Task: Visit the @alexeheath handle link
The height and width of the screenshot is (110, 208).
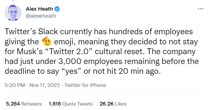Action: coord(41,16)
